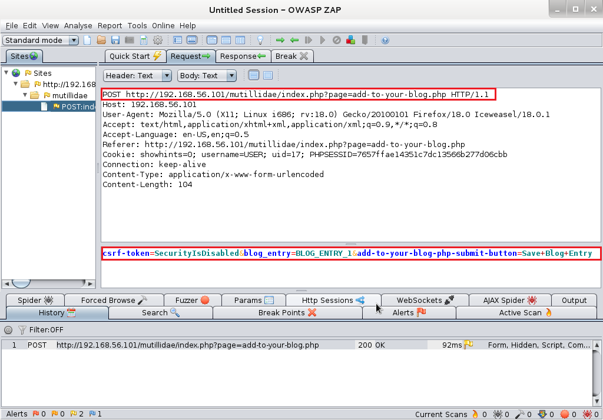Open the Analyse menu
Image resolution: width=603 pixels, height=420 pixels.
coord(78,26)
